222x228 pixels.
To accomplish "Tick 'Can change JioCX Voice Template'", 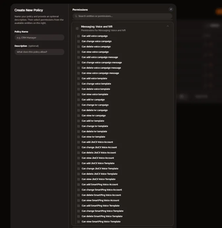I will pos(79,169).
